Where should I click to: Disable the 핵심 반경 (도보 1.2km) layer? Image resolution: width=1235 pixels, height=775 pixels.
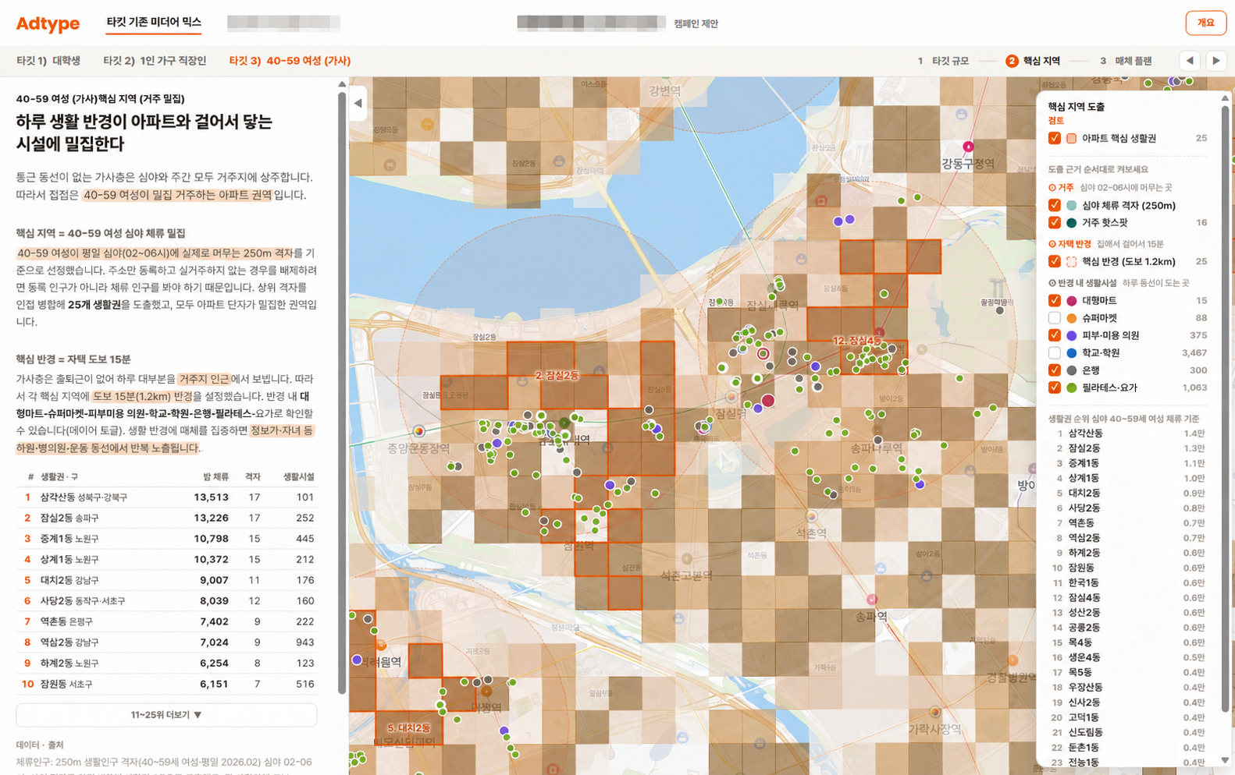pos(1055,262)
